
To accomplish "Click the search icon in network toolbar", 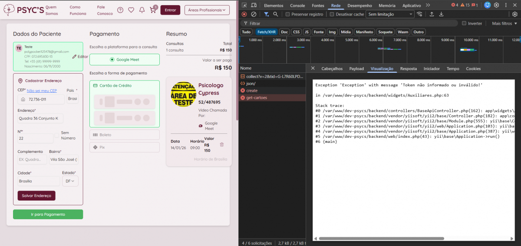I will click(x=276, y=14).
